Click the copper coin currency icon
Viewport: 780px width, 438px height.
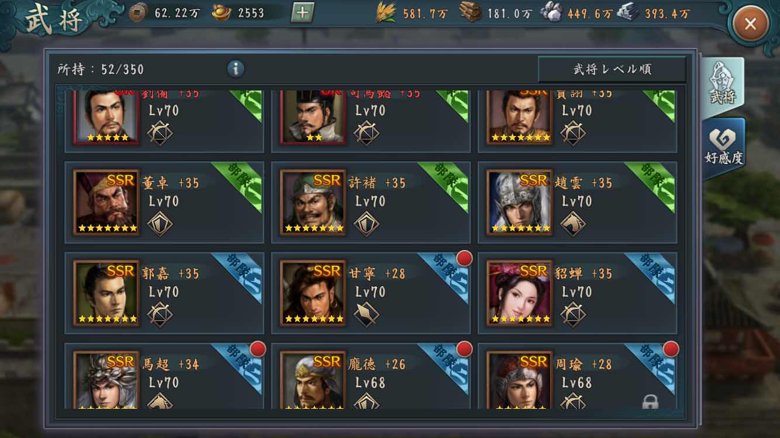pos(139,12)
